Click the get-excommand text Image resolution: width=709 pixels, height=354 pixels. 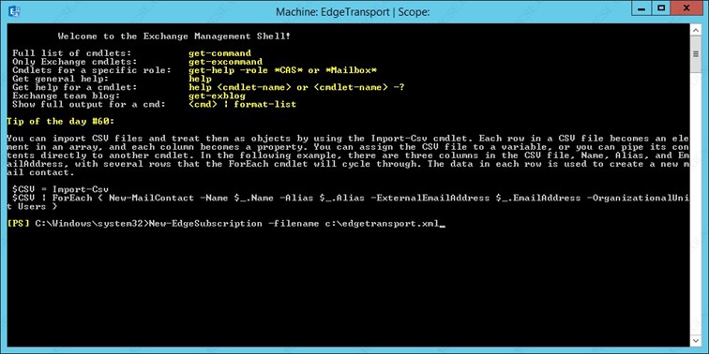click(x=225, y=62)
